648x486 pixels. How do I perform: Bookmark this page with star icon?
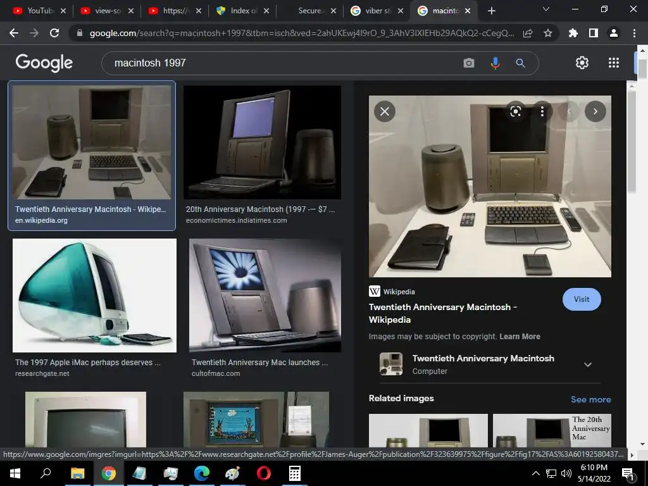(548, 33)
